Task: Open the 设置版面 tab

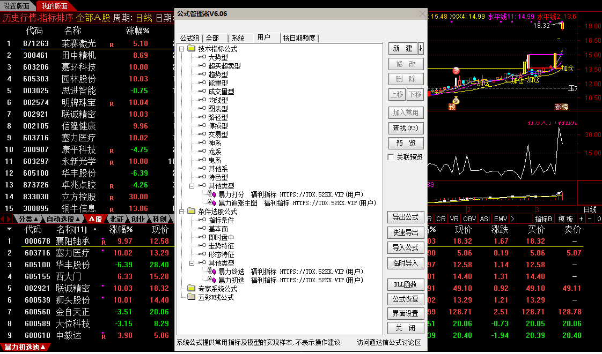Action: pos(17,6)
